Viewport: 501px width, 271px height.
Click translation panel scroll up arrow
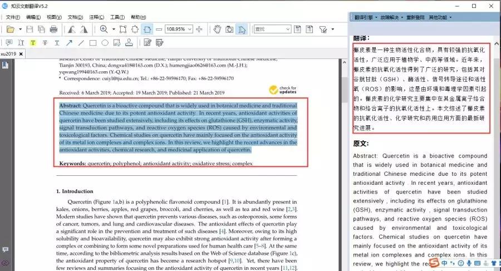(497, 44)
